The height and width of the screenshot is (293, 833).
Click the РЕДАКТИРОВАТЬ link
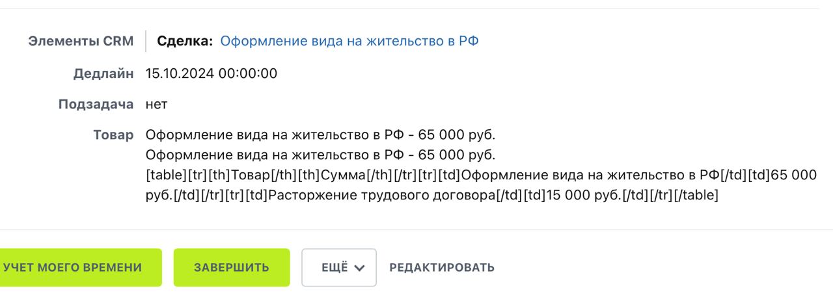[x=442, y=268]
